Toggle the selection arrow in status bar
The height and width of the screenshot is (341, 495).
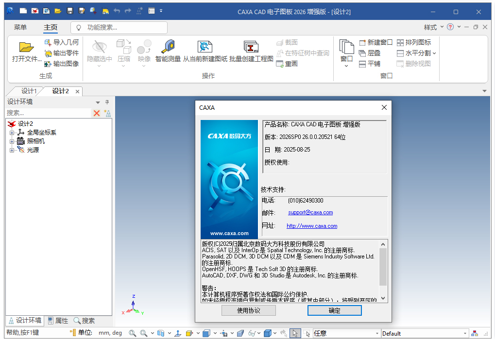tap(295, 333)
